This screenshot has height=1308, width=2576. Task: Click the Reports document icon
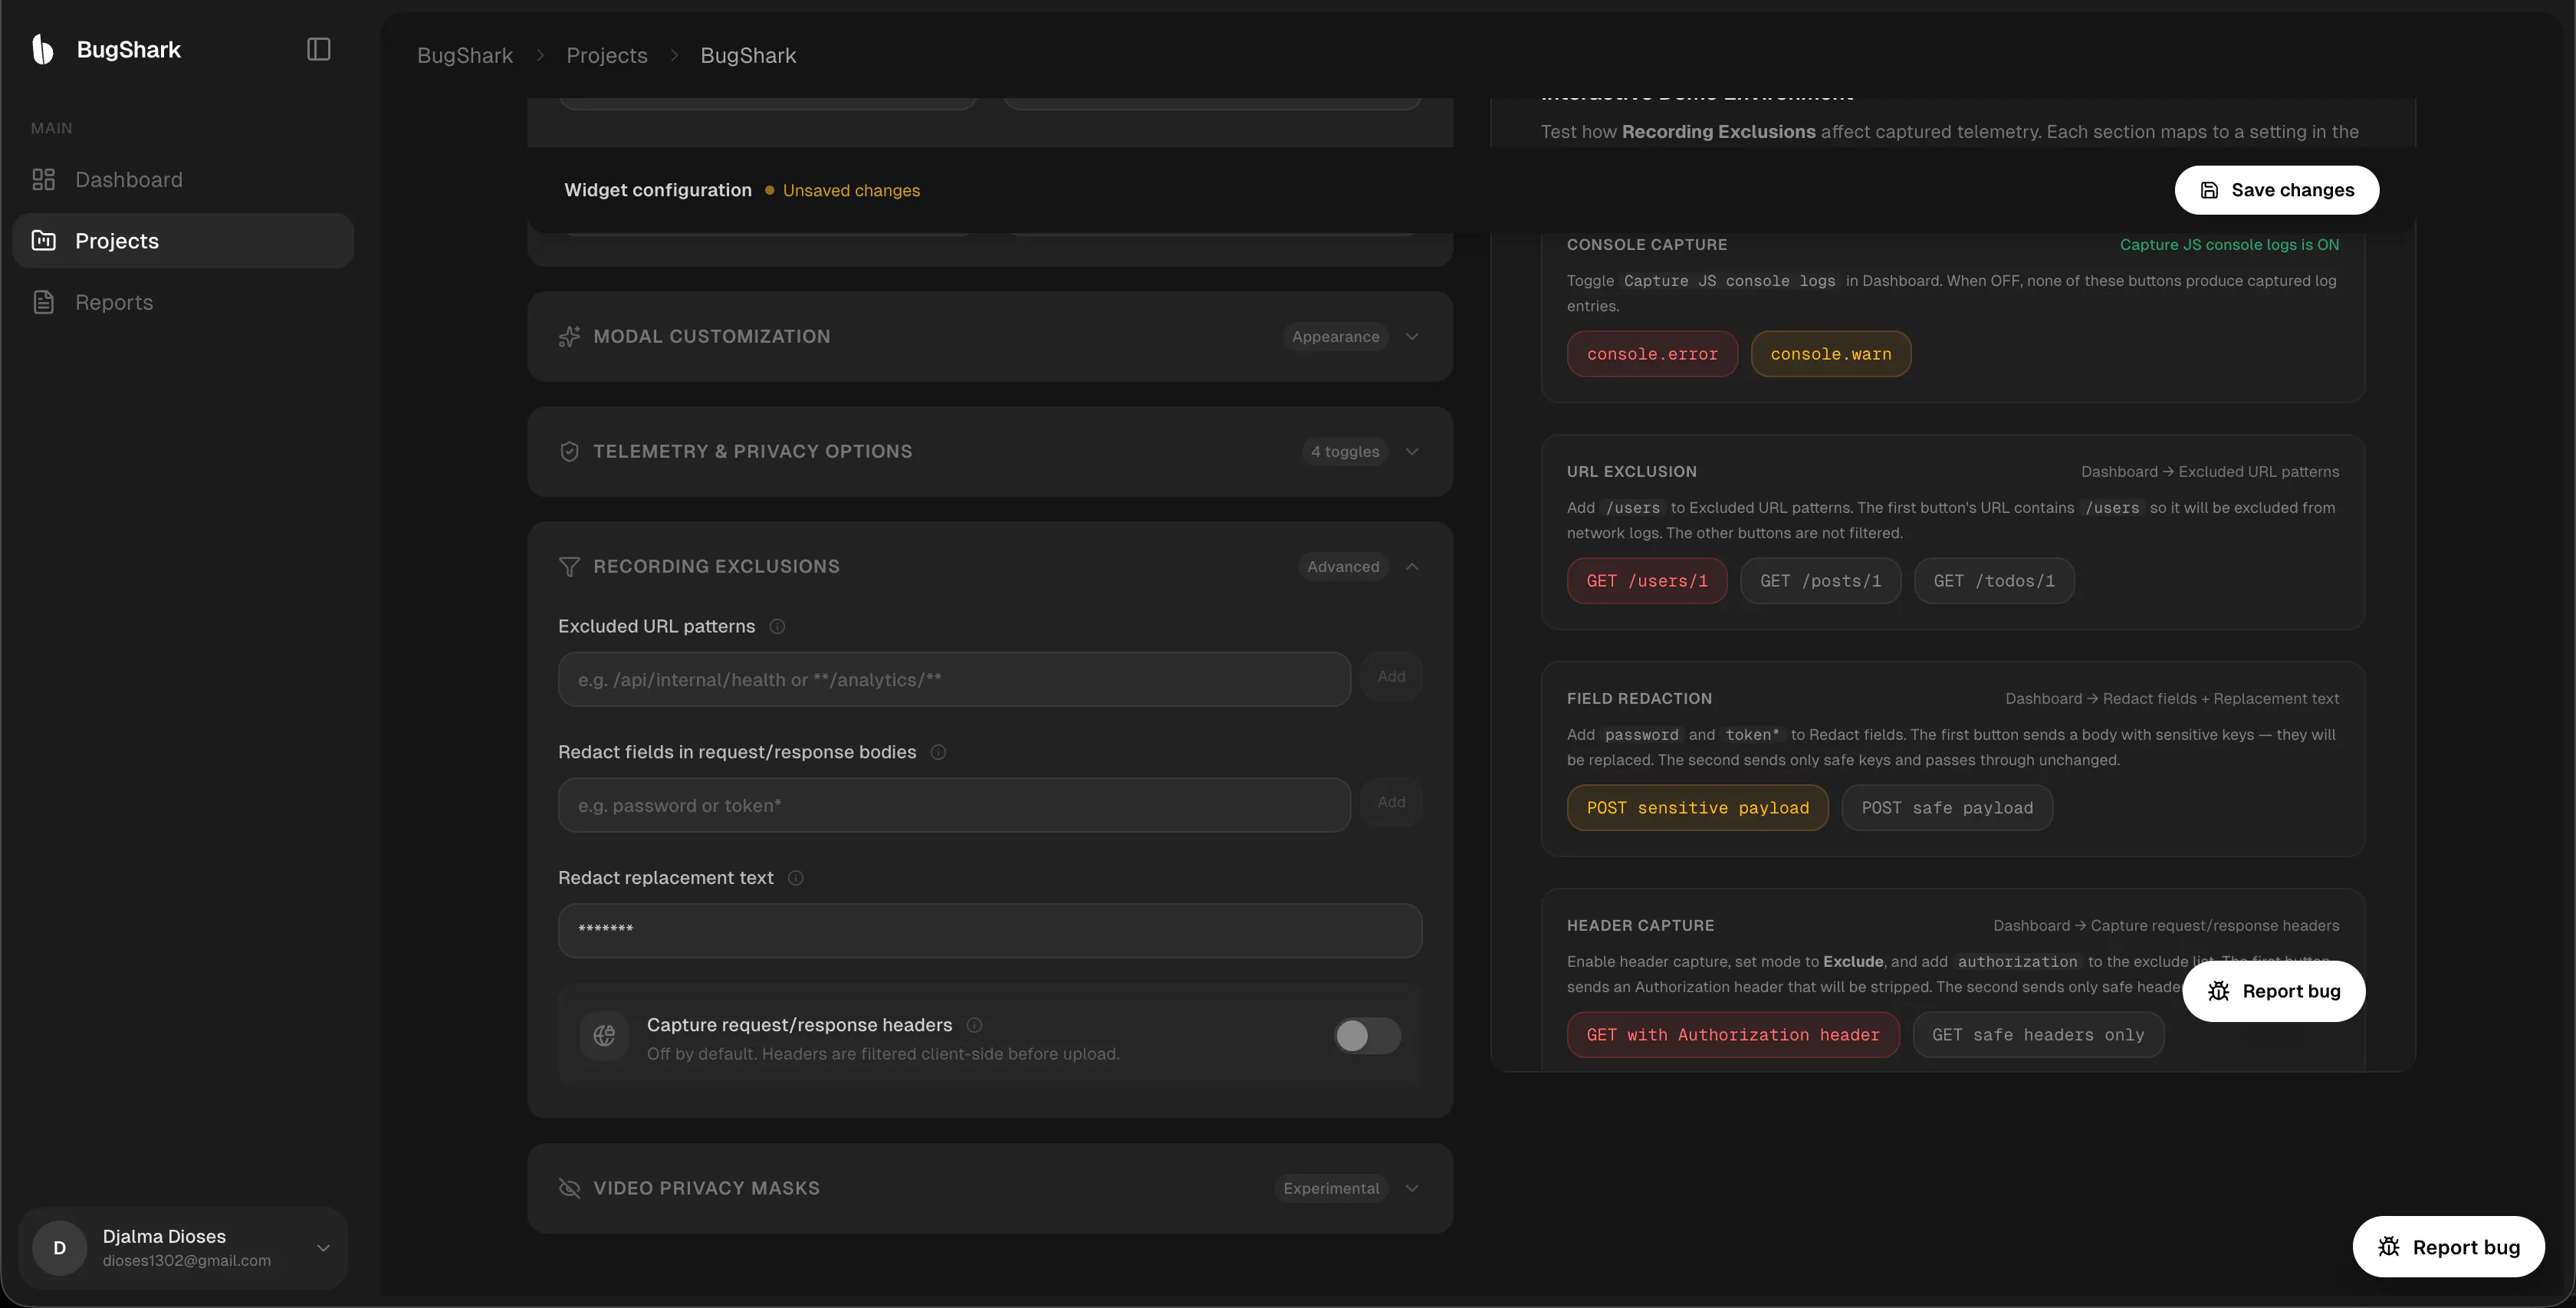(43, 302)
